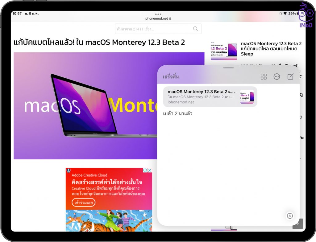Click the search field ค้นหาจาก 21411 เรื่อง
Image resolution: width=316 pixels, height=242 pixels.
pyautogui.click(x=154, y=29)
